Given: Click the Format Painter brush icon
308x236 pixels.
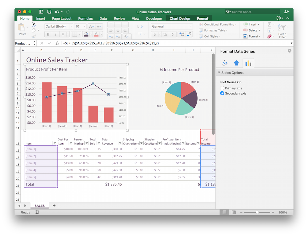Looking at the screenshot, I should click(34, 36).
